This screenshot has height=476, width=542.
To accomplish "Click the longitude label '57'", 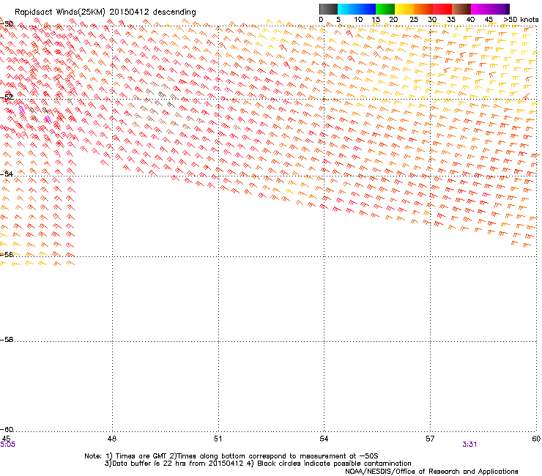I will click(x=430, y=439).
